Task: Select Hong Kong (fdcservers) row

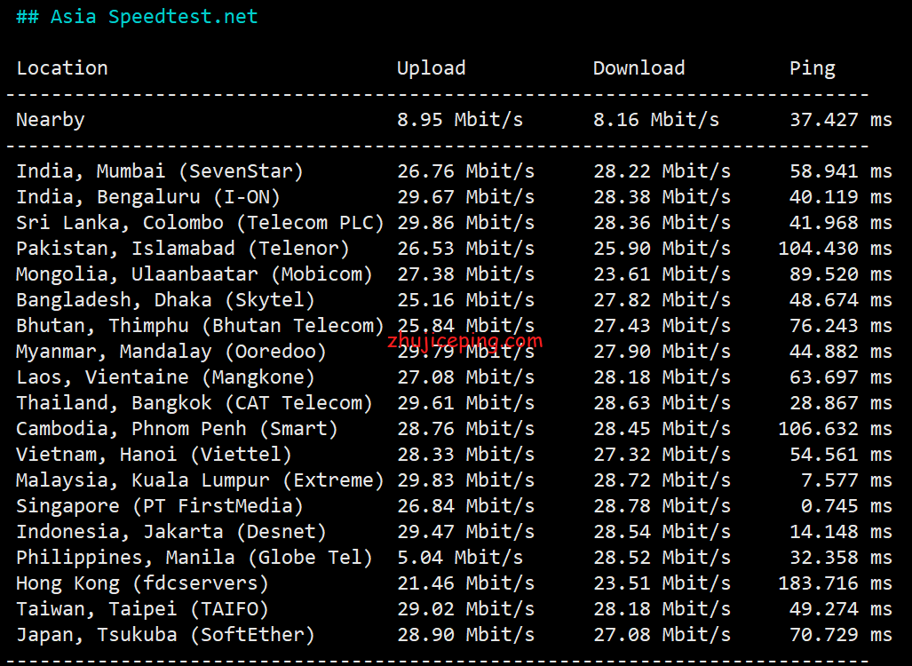Action: click(454, 583)
